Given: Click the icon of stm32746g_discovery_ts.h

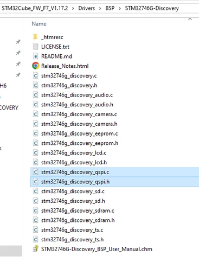Looking at the screenshot, I should 35,239.
